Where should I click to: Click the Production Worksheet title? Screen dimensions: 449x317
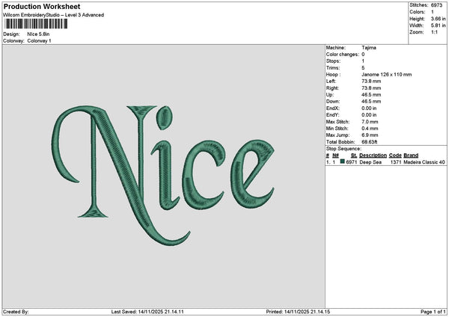(x=42, y=6)
